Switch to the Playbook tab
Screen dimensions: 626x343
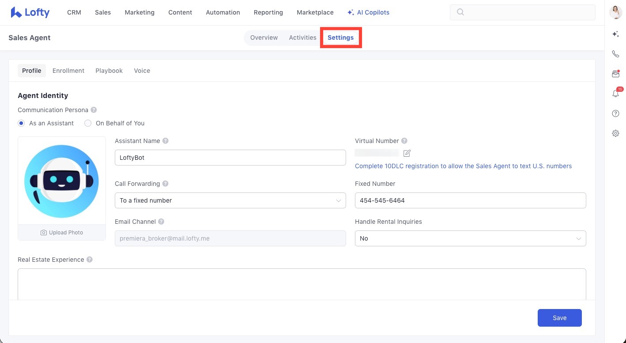(109, 71)
